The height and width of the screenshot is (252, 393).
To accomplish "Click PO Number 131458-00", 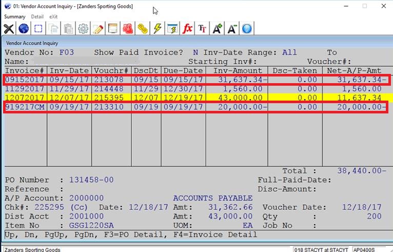I will [x=91, y=180].
